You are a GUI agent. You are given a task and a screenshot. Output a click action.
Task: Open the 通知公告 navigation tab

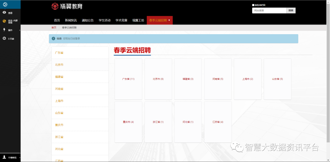click(x=88, y=20)
